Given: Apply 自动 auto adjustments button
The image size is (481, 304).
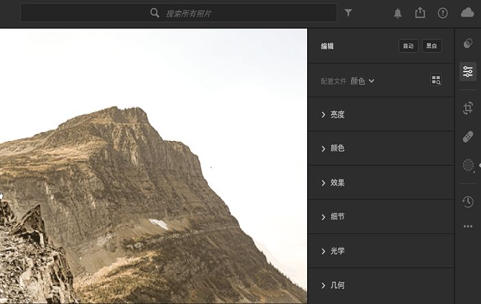Looking at the screenshot, I should click(x=408, y=46).
